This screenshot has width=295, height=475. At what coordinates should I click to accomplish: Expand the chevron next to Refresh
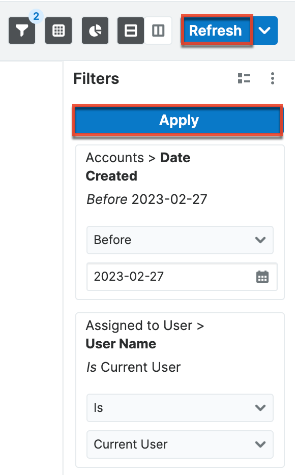(x=265, y=31)
